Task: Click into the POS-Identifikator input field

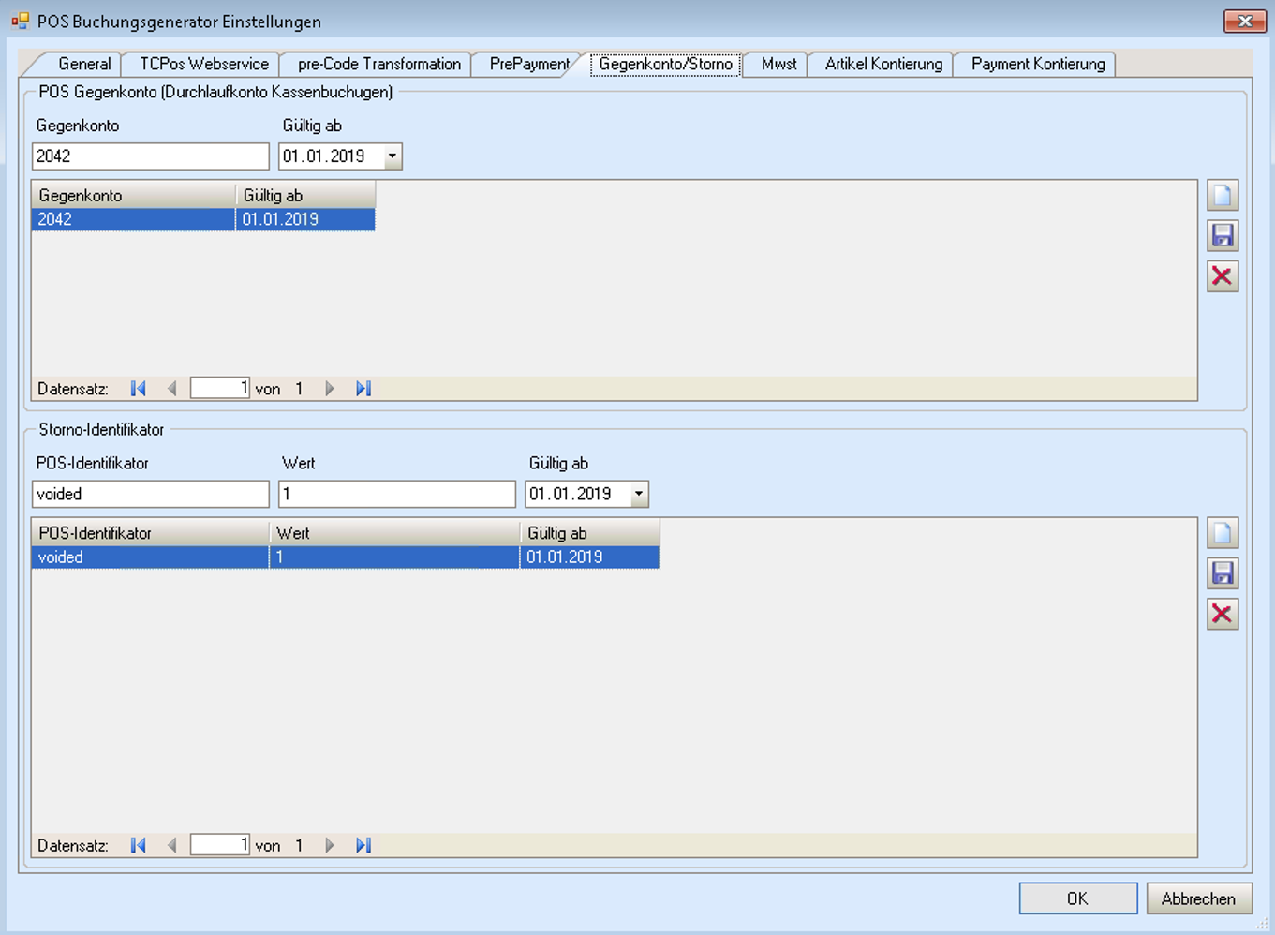Action: click(x=150, y=494)
